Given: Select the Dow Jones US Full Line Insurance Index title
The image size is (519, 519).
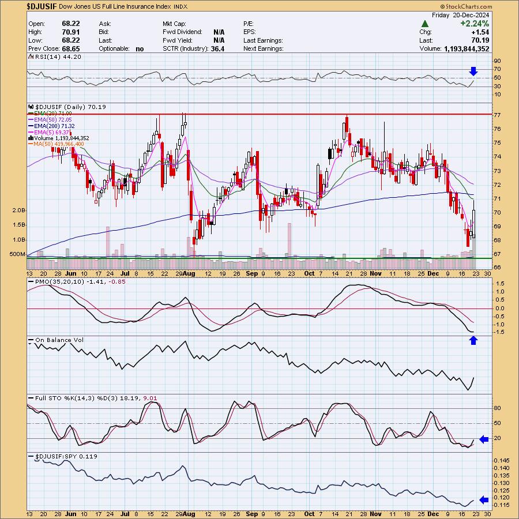Looking at the screenshot, I should (x=115, y=6).
